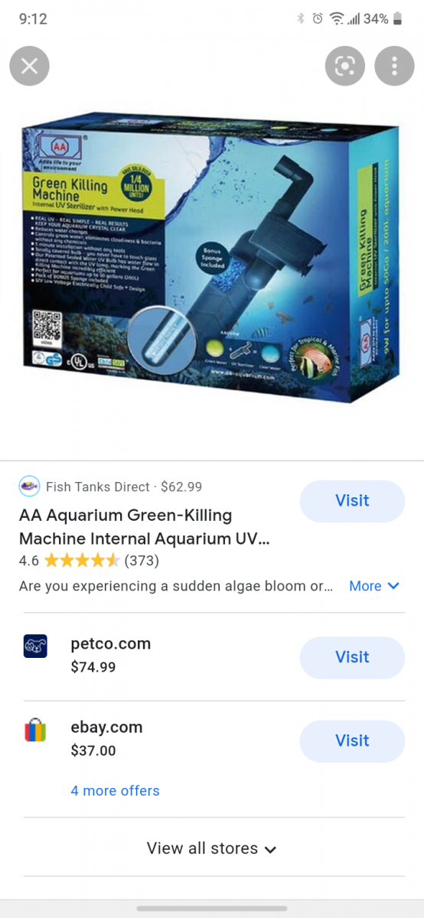Screen dimensions: 424x918
Task: Tap the Fish Tanks Direct store logo
Action: click(x=29, y=486)
